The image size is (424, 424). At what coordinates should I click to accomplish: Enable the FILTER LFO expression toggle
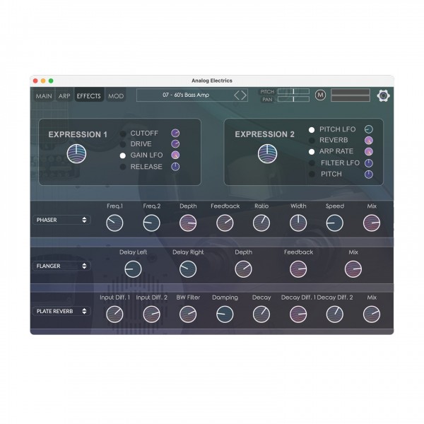(312, 163)
